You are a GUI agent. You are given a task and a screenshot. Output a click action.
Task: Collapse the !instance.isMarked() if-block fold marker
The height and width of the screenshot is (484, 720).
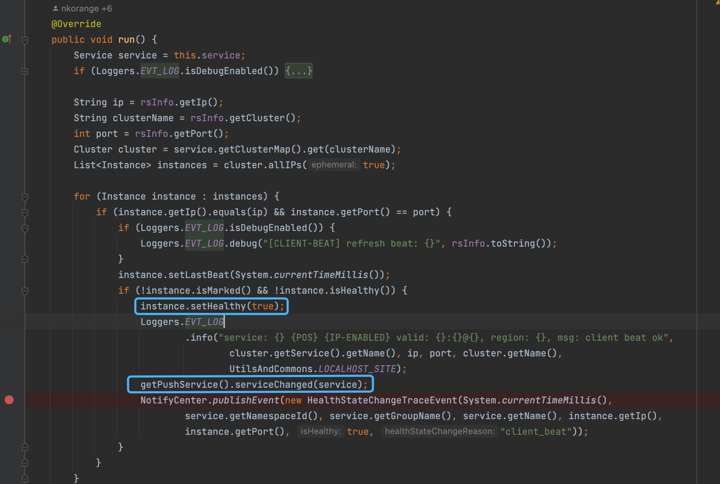[25, 291]
